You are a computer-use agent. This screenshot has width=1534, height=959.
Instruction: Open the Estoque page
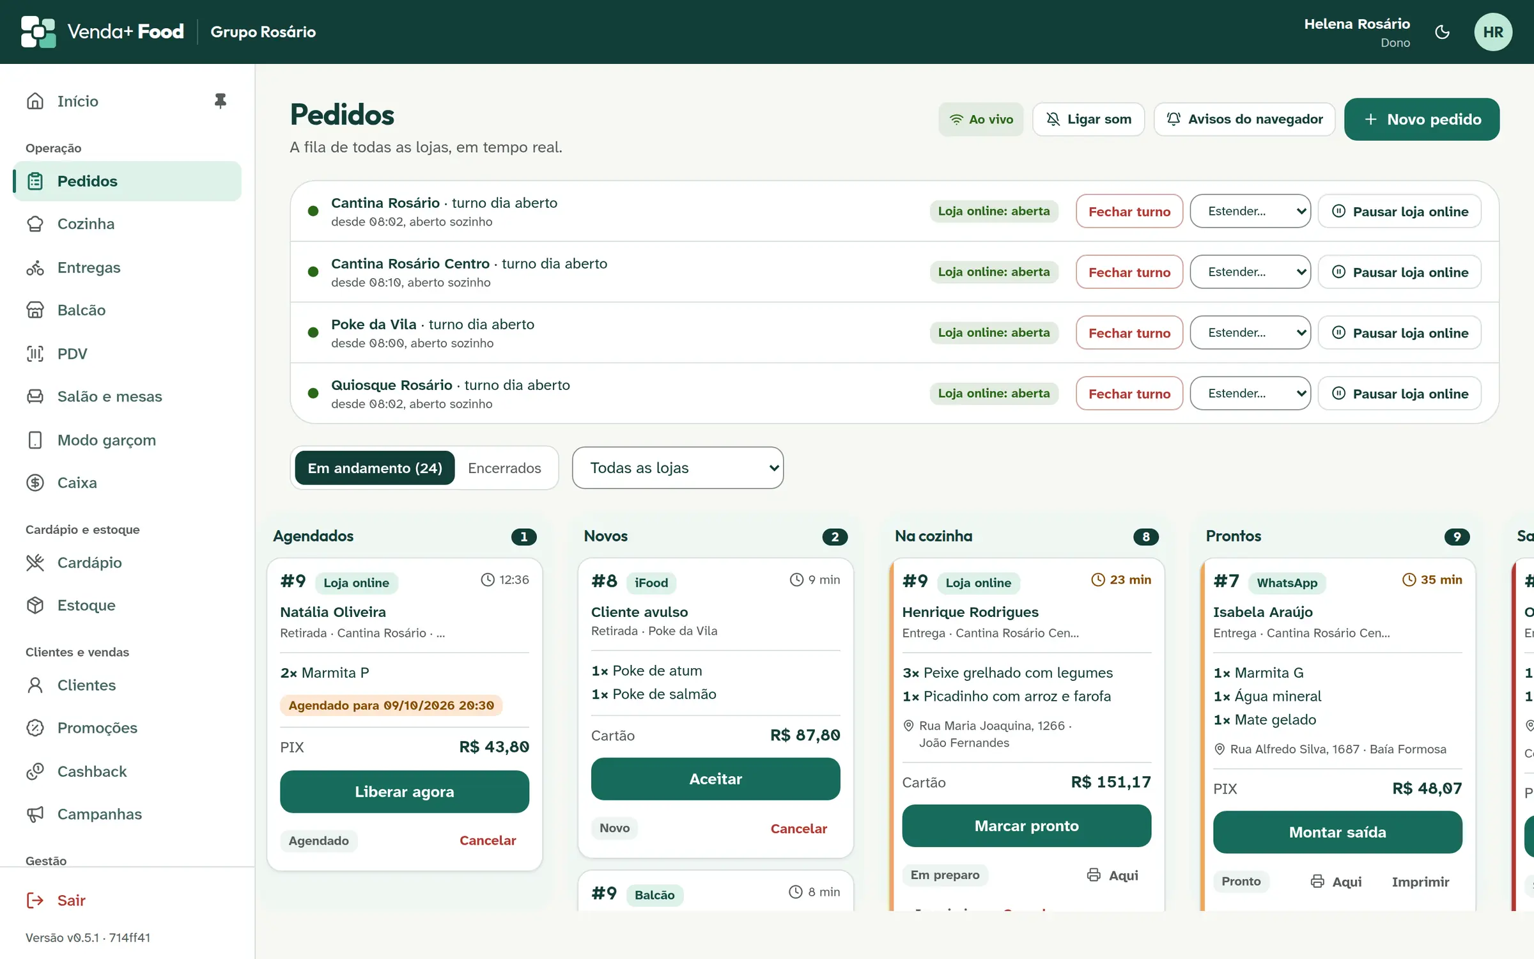click(127, 605)
